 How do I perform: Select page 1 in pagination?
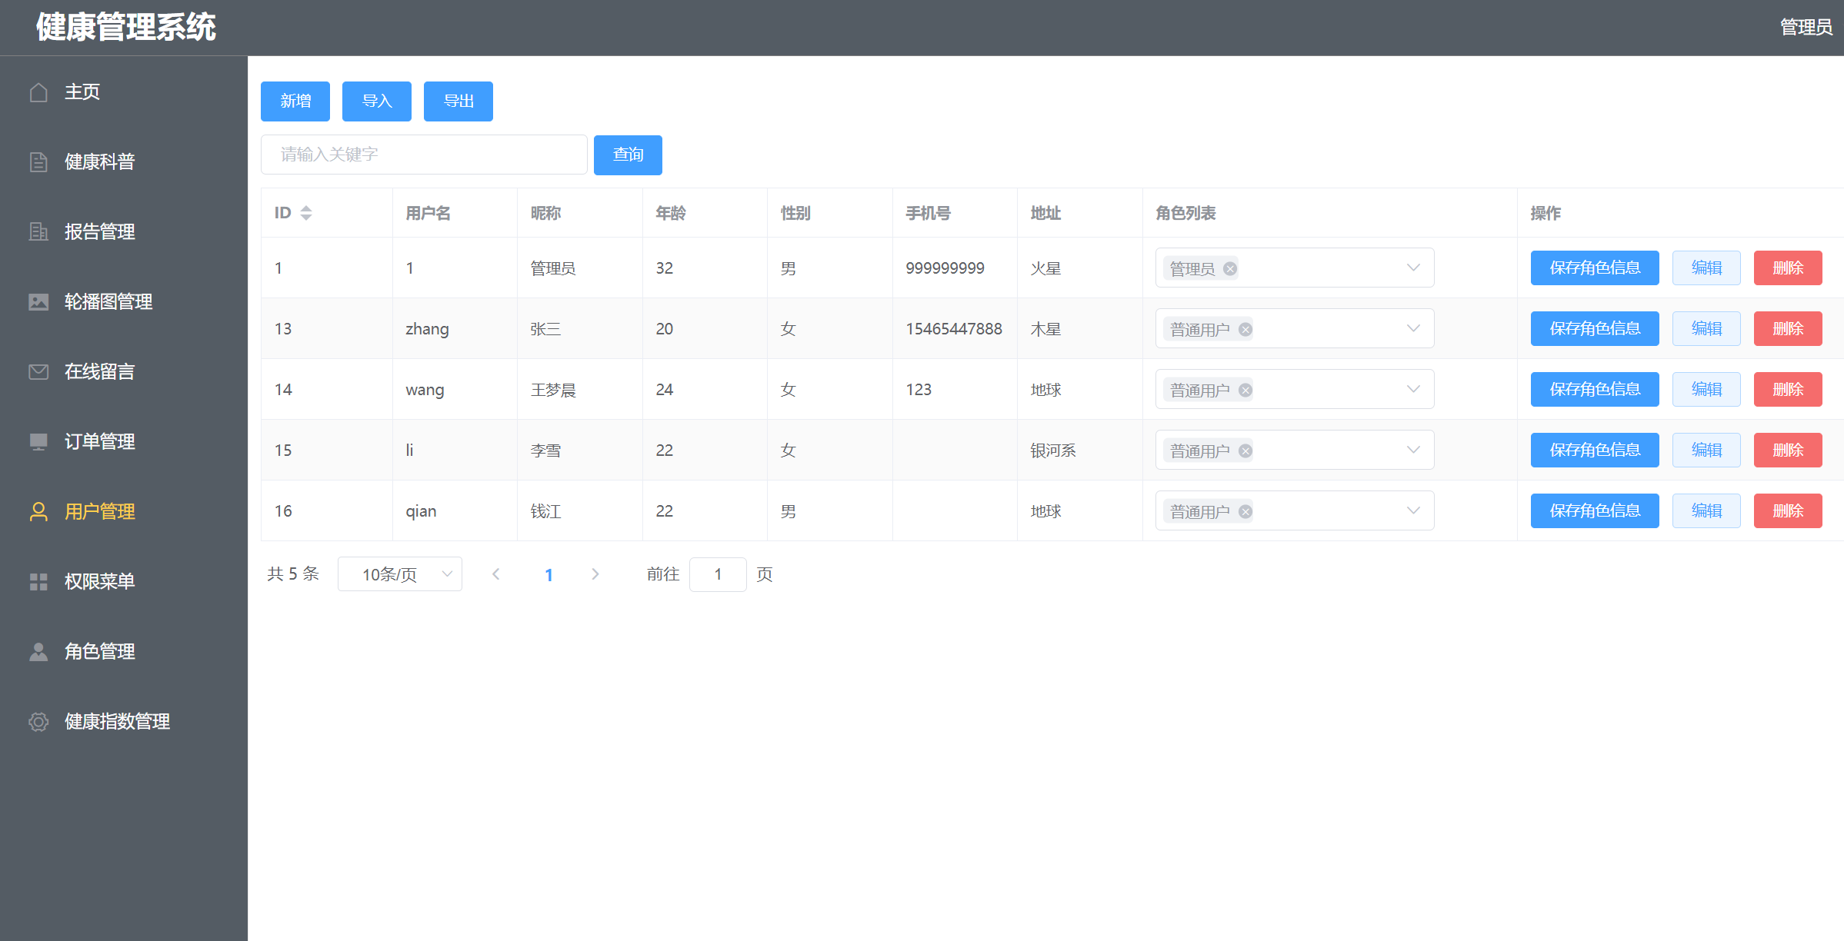pos(549,574)
